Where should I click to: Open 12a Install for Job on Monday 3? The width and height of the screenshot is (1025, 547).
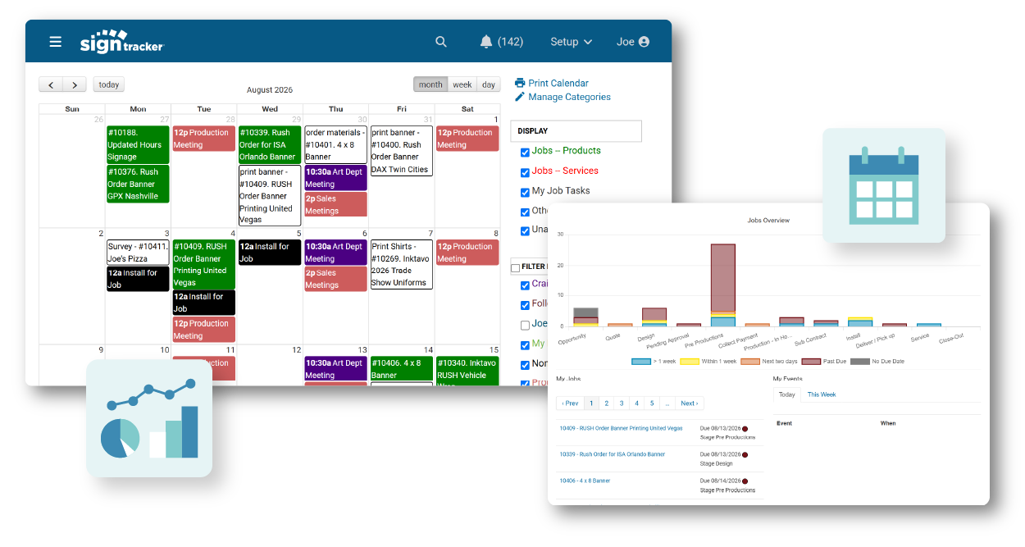pyautogui.click(x=138, y=279)
